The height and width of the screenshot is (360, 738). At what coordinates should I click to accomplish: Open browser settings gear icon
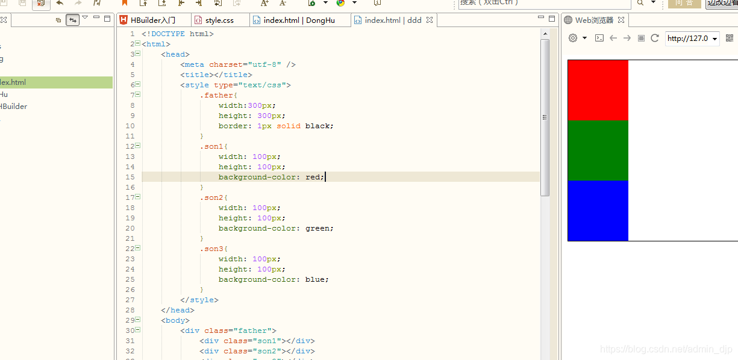tap(573, 38)
